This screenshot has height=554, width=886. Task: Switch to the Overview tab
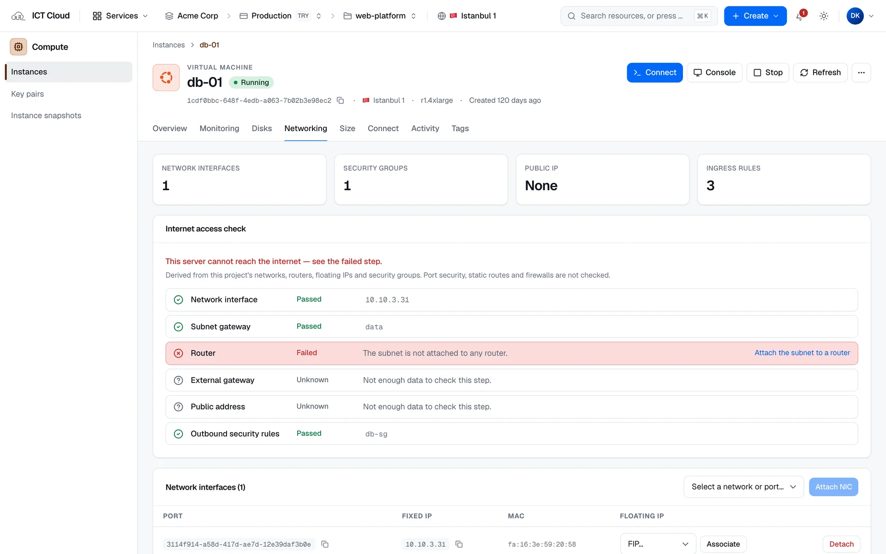tap(170, 128)
